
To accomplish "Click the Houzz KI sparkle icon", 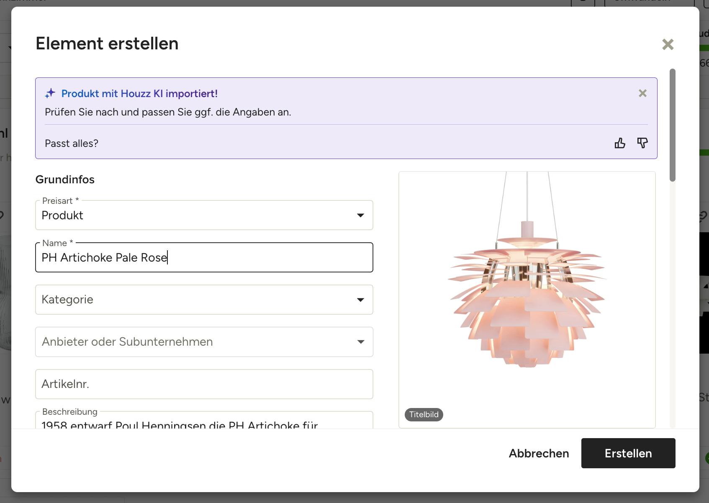I will pos(50,93).
